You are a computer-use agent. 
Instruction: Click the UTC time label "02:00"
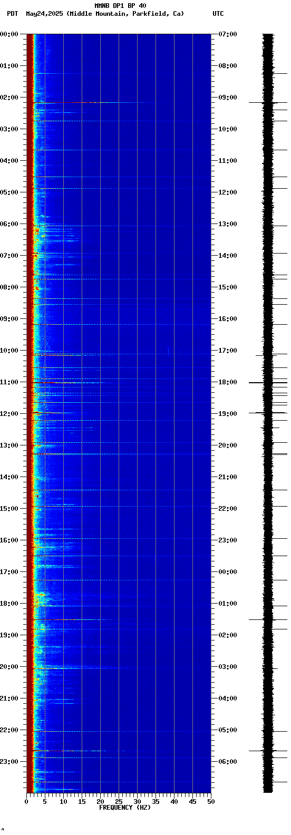pyautogui.click(x=228, y=635)
